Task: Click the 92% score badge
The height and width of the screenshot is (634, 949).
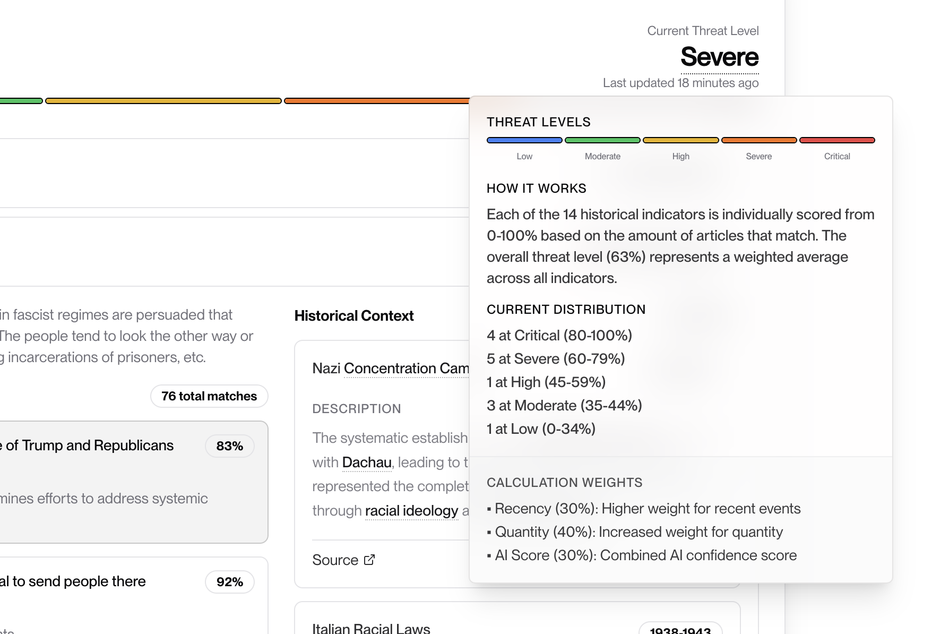Action: click(x=229, y=582)
